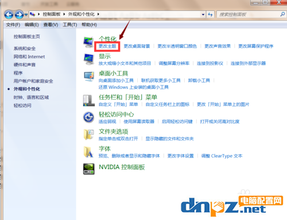This screenshot has height=220, width=287.
Task: Click the search magnifier icon
Action: [282, 14]
